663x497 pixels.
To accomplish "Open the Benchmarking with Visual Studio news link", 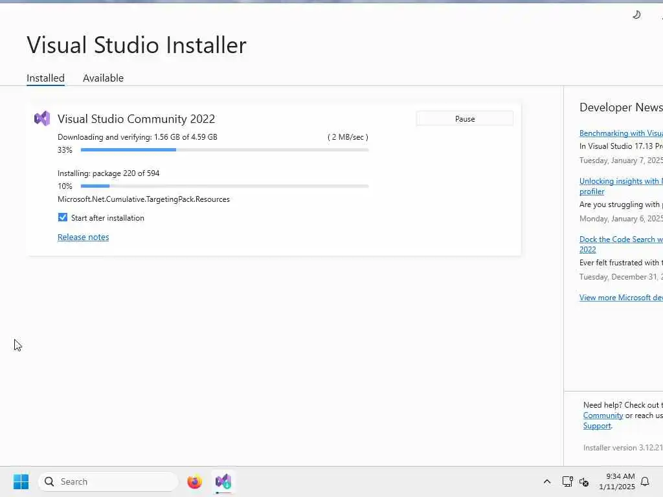I will pyautogui.click(x=621, y=133).
